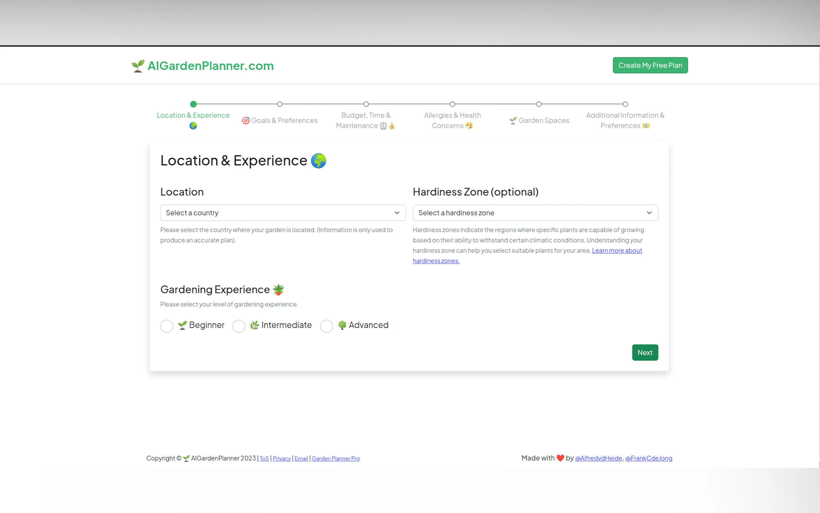Click the seedling logo icon beside AIGardenPlanner.com
The width and height of the screenshot is (820, 513).
tap(138, 66)
